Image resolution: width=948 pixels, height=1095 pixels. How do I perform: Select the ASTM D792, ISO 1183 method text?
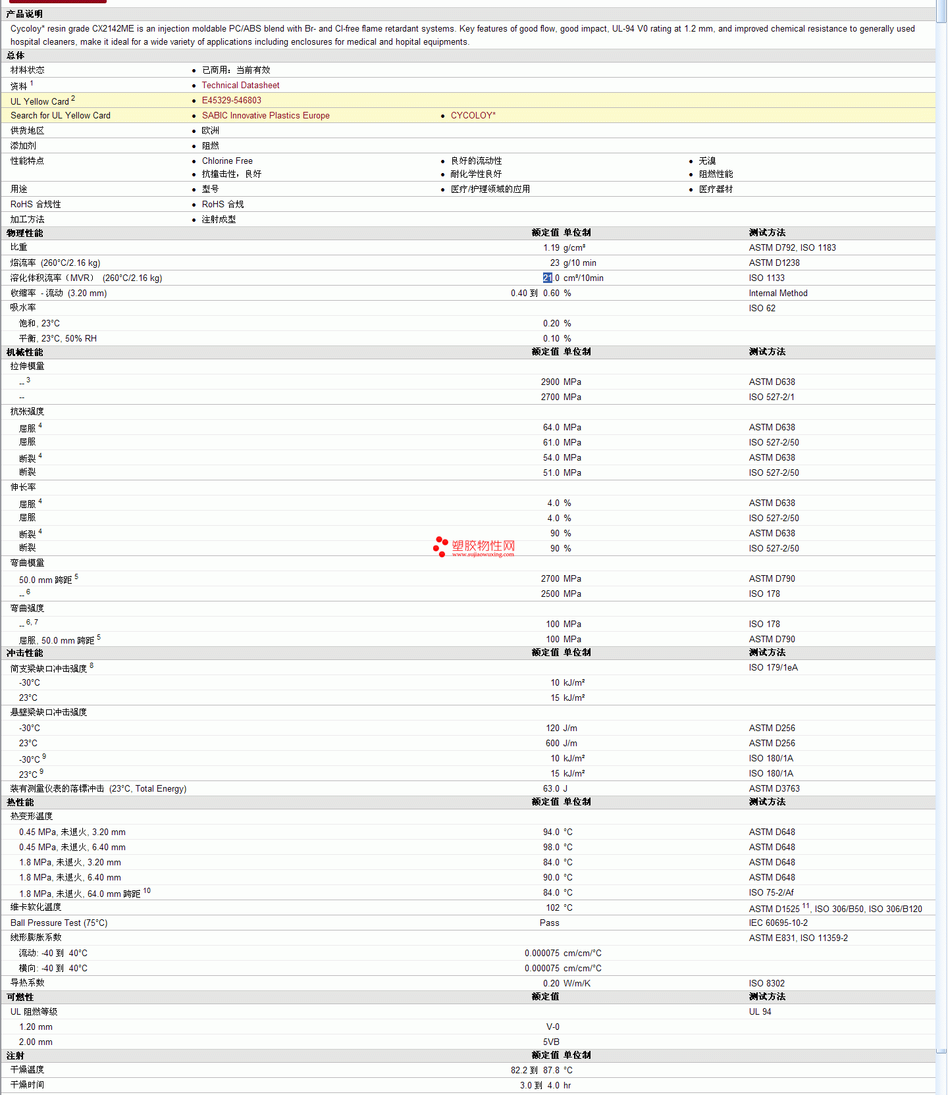click(792, 247)
